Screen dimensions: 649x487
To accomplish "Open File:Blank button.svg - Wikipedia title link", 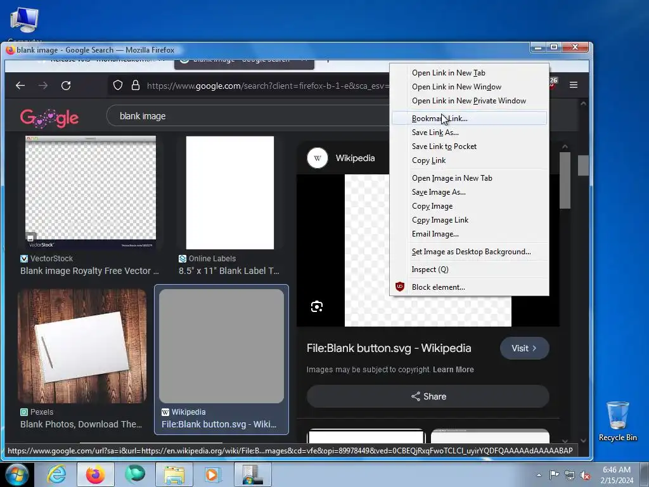I will pos(389,348).
